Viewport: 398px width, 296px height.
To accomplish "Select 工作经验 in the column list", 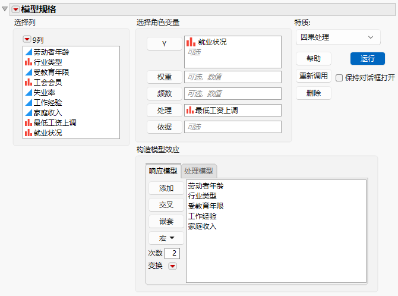I will pos(48,102).
